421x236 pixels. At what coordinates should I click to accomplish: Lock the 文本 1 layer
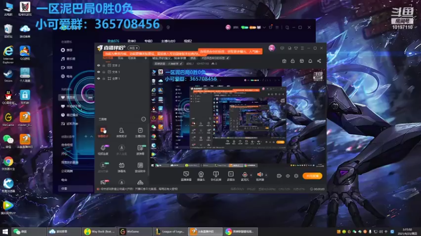(104, 72)
